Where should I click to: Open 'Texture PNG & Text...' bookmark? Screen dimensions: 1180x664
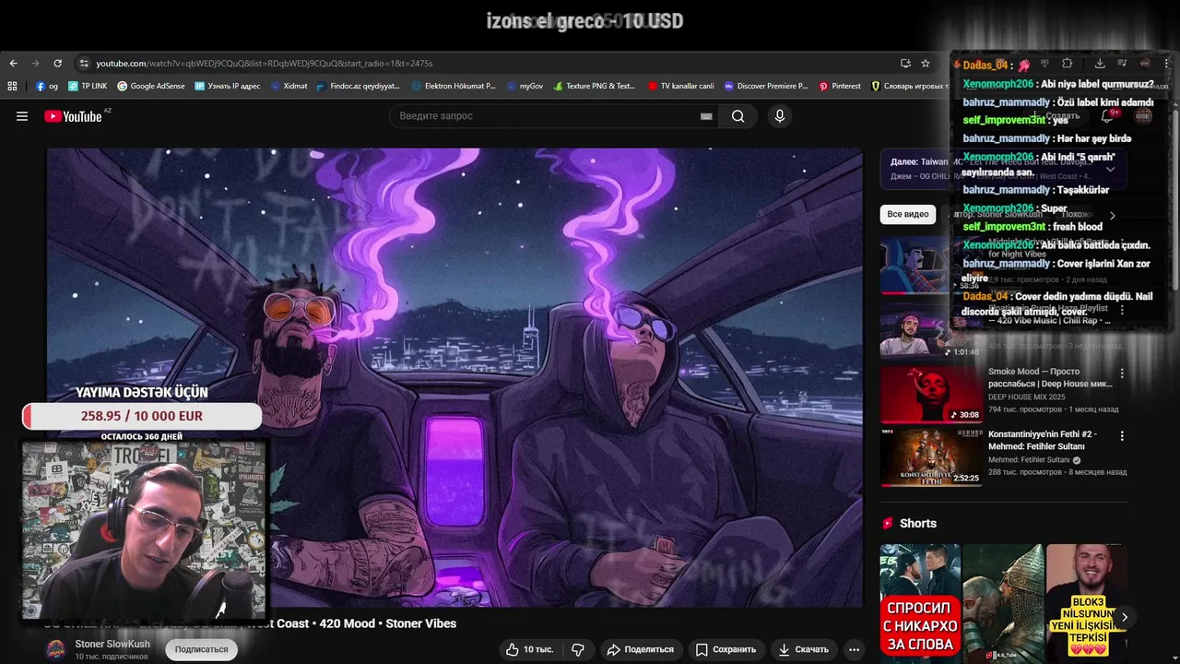[594, 86]
